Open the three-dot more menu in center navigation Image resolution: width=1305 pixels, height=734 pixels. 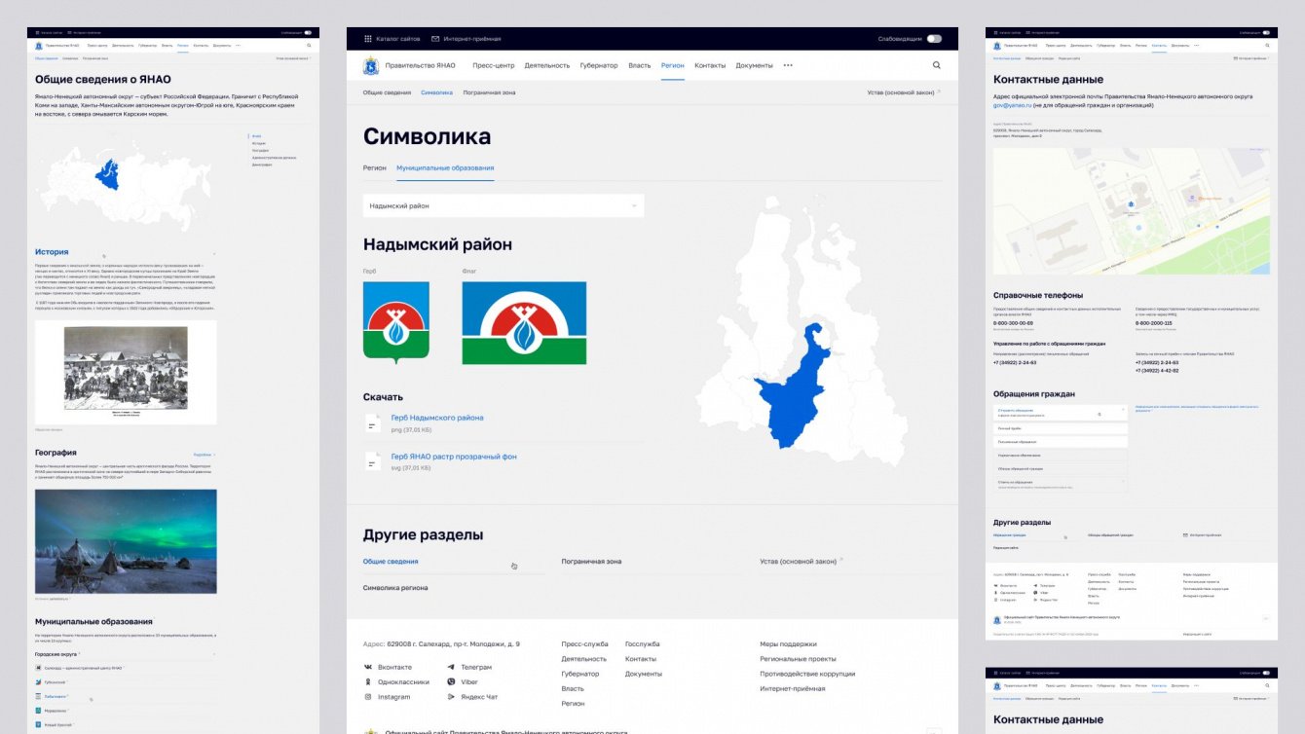coord(788,65)
